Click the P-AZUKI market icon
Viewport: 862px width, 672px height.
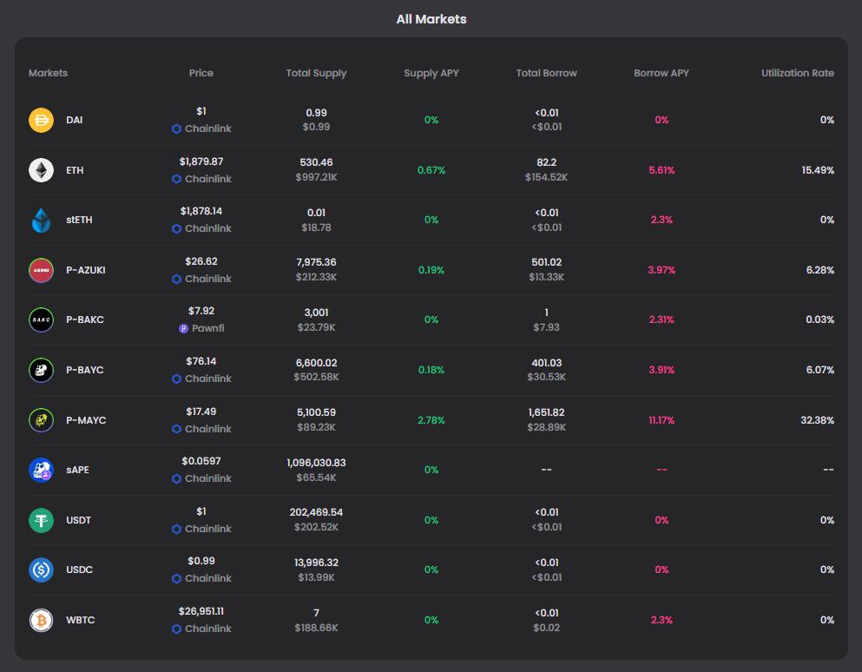(x=41, y=270)
